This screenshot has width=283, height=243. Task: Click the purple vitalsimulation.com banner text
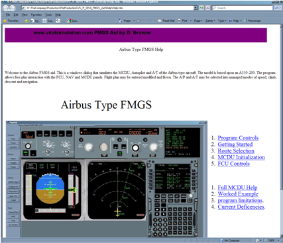point(92,33)
